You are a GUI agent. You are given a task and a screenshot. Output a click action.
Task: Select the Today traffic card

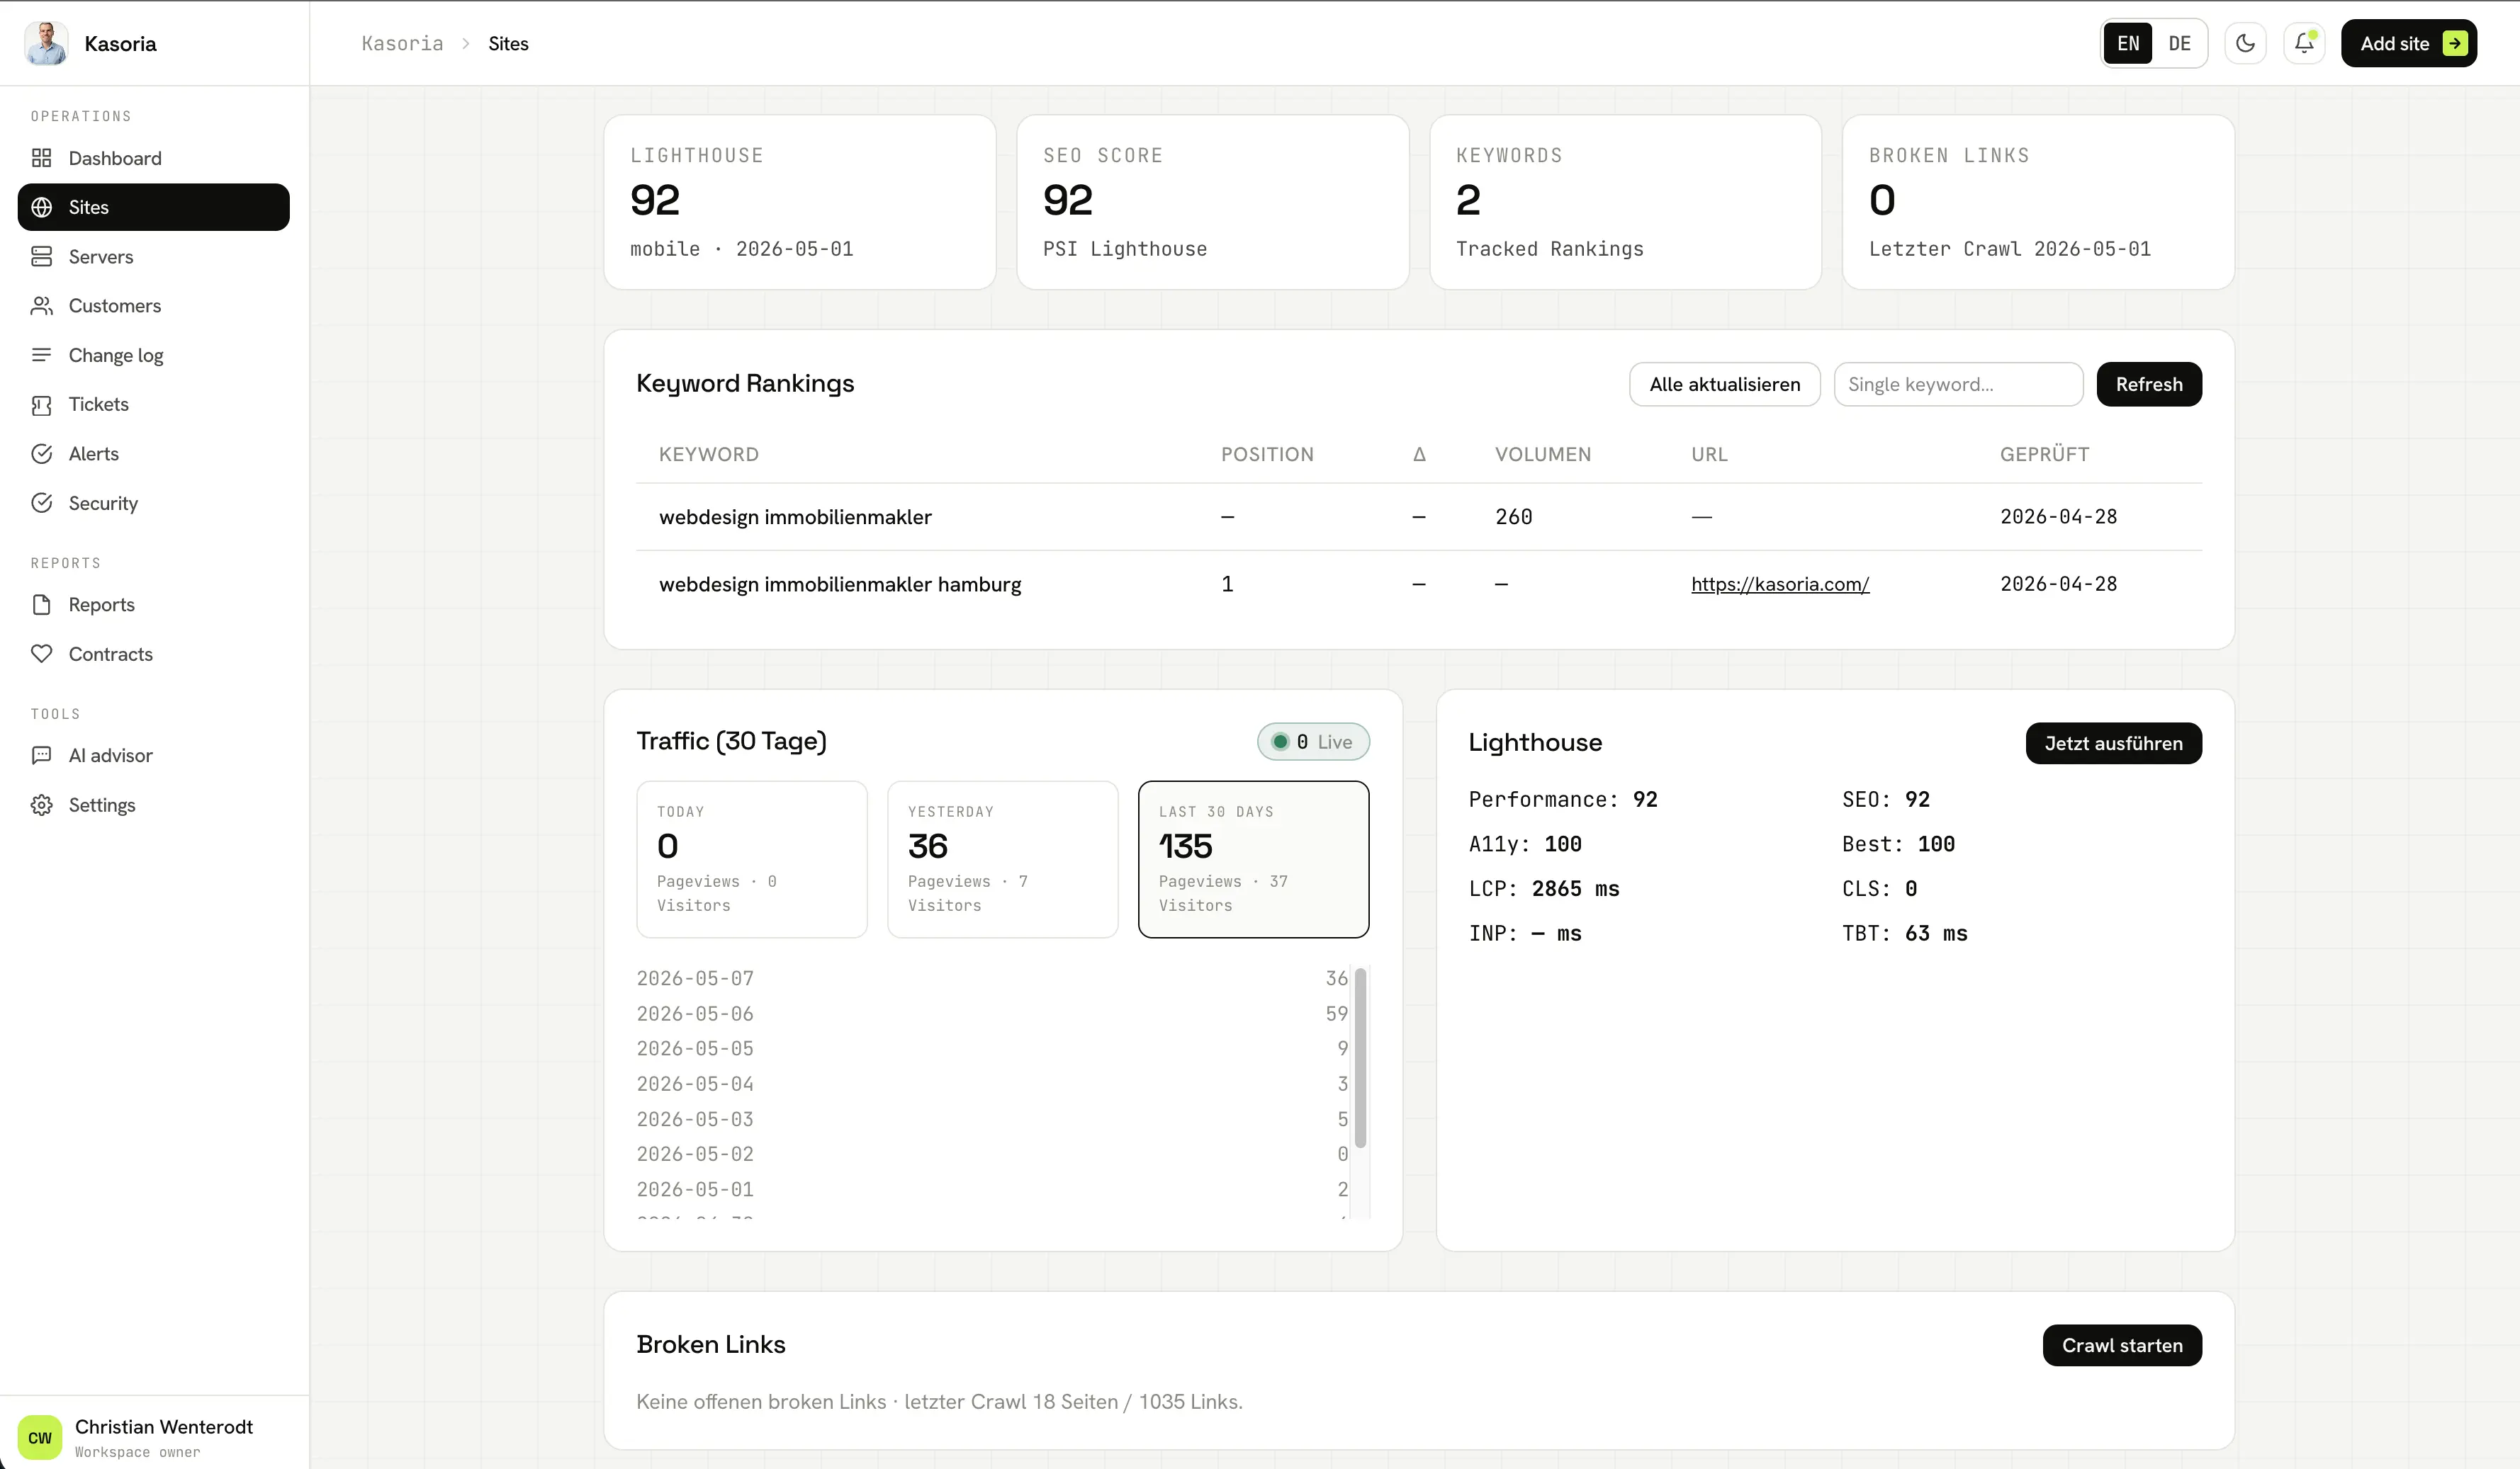pos(752,859)
